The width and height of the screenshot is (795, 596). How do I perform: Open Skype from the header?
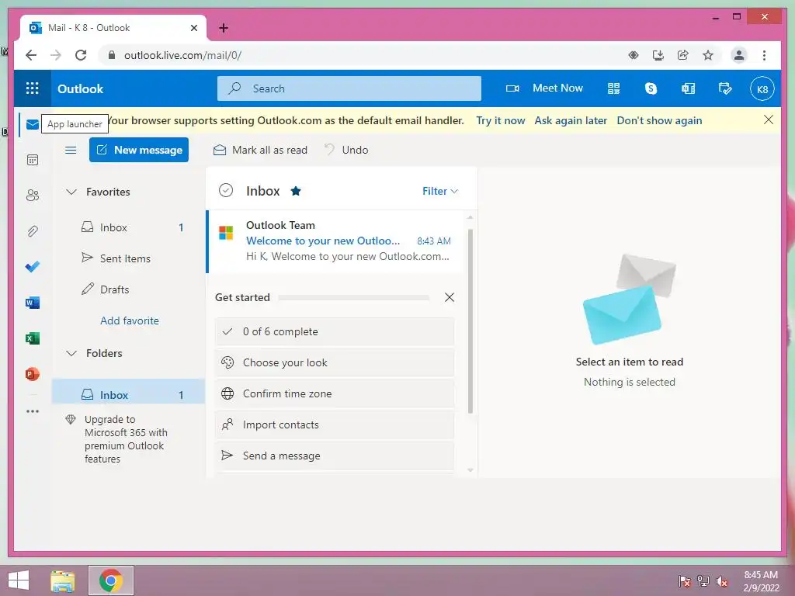[x=651, y=88]
